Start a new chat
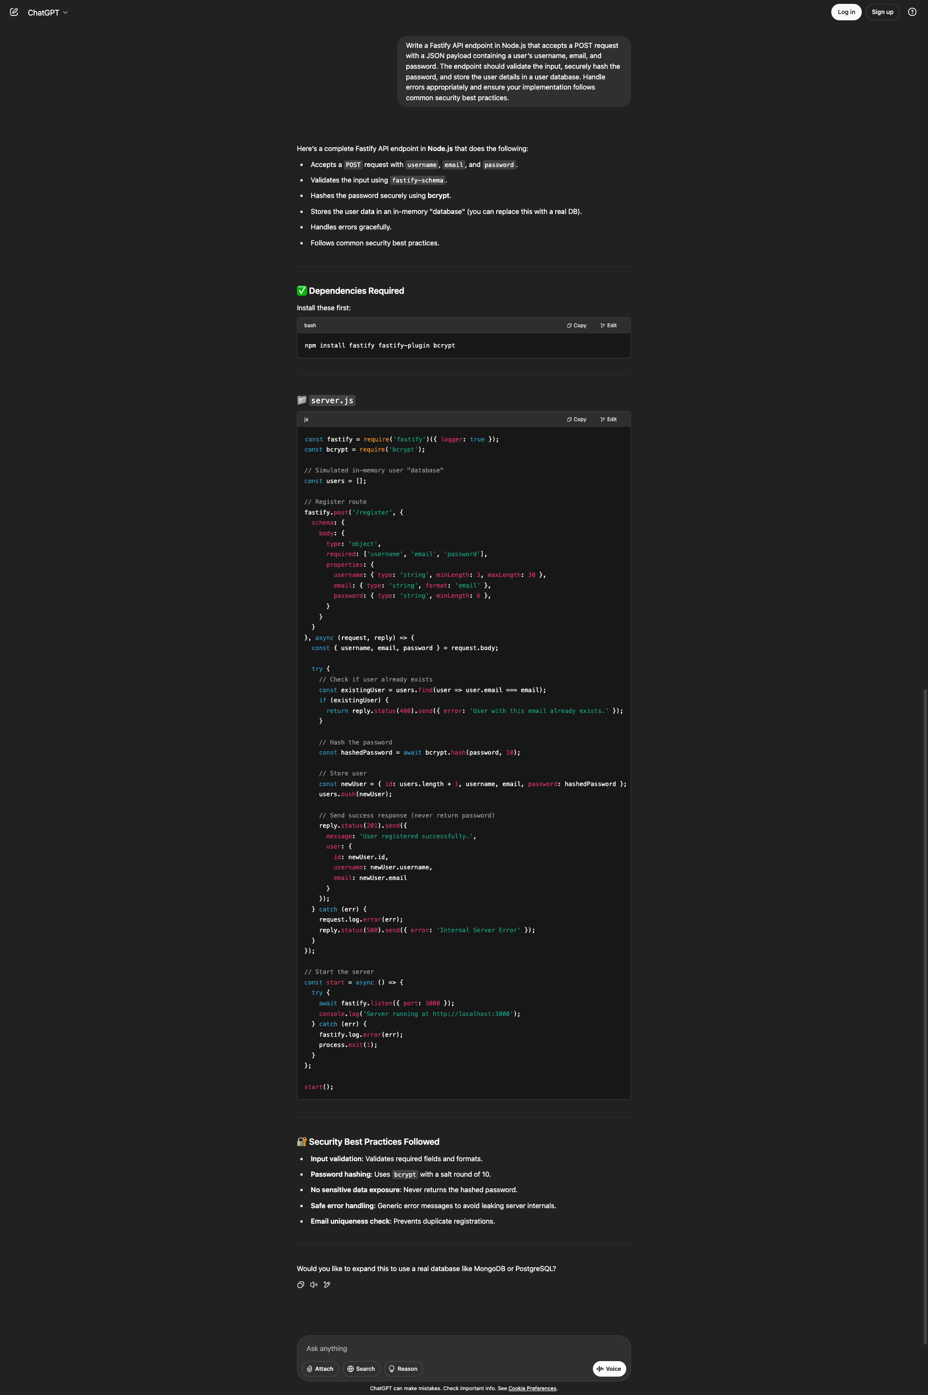Screen dimensions: 928x1395 coord(14,12)
